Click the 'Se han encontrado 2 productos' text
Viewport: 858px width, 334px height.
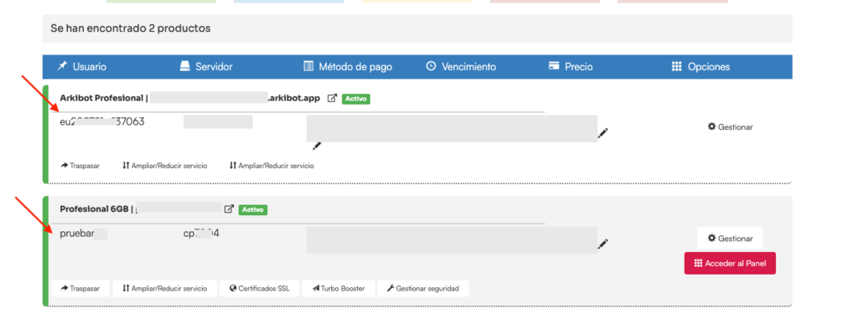pos(131,28)
